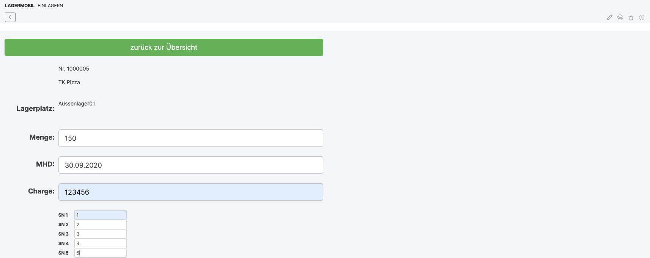650x258 pixels.
Task: Click the SN 4 serial number field
Action: pyautogui.click(x=100, y=244)
